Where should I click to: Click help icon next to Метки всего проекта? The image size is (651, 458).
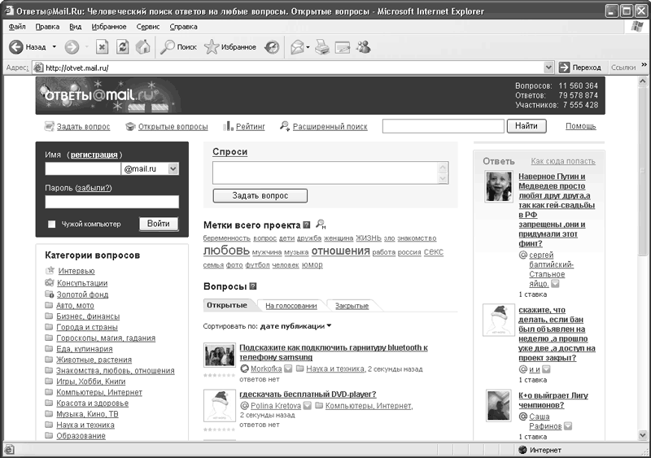coord(307,225)
